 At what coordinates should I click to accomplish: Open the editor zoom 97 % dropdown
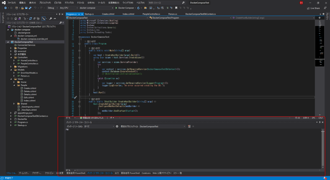point(71,118)
